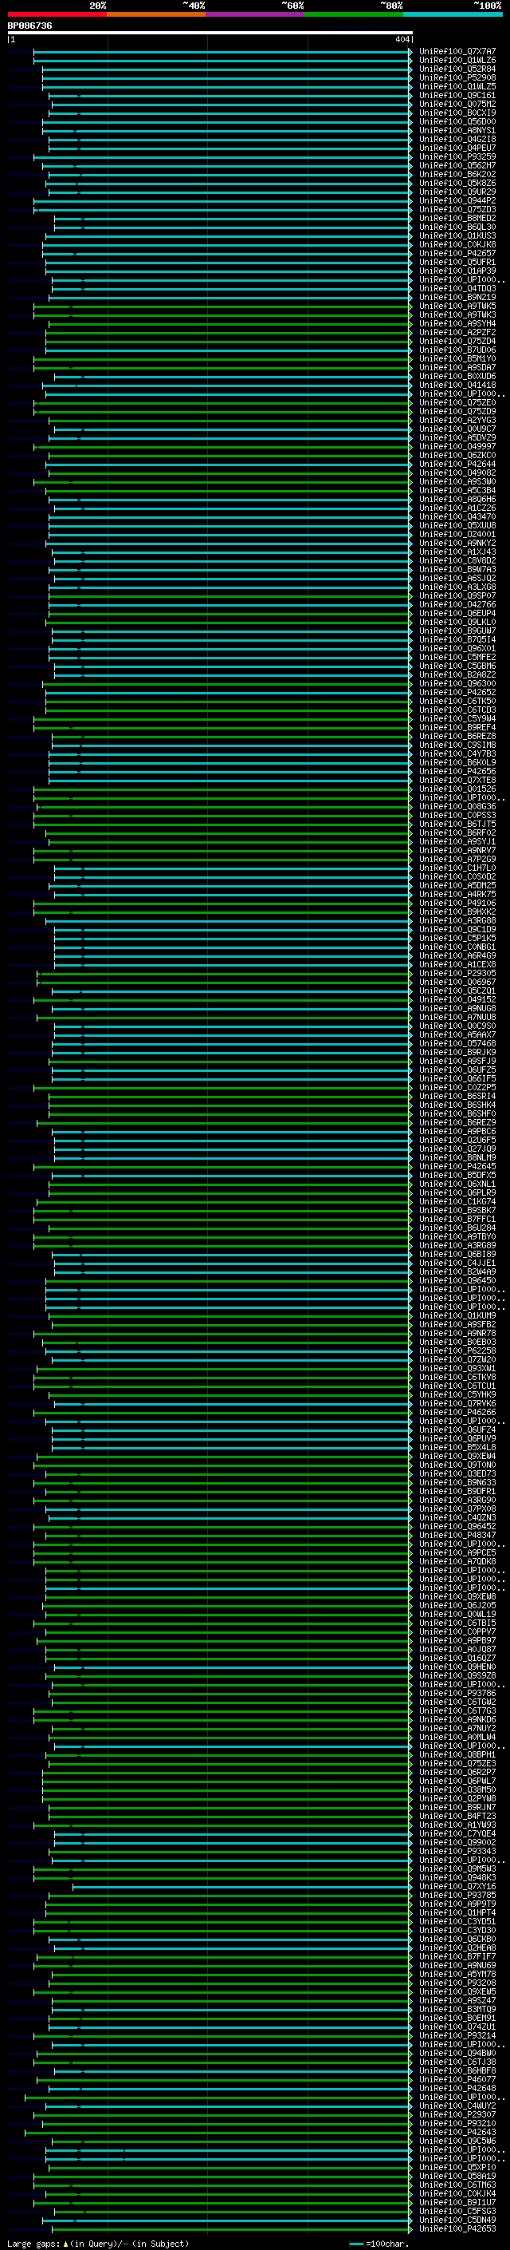Image resolution: width=510 pixels, height=2250 pixels.
Task: Click the UniRef100_Q1WLZ6 hit label
Action: coord(457,61)
